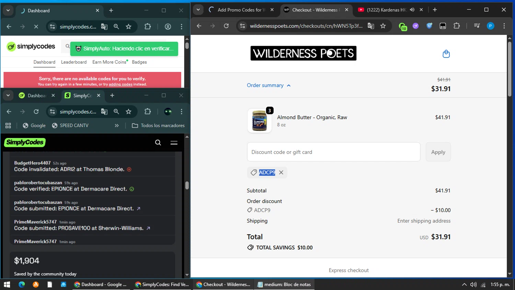Open the EPIONCE submitted external link arrow
Viewport: 515px width, 290px height.
coord(138,209)
